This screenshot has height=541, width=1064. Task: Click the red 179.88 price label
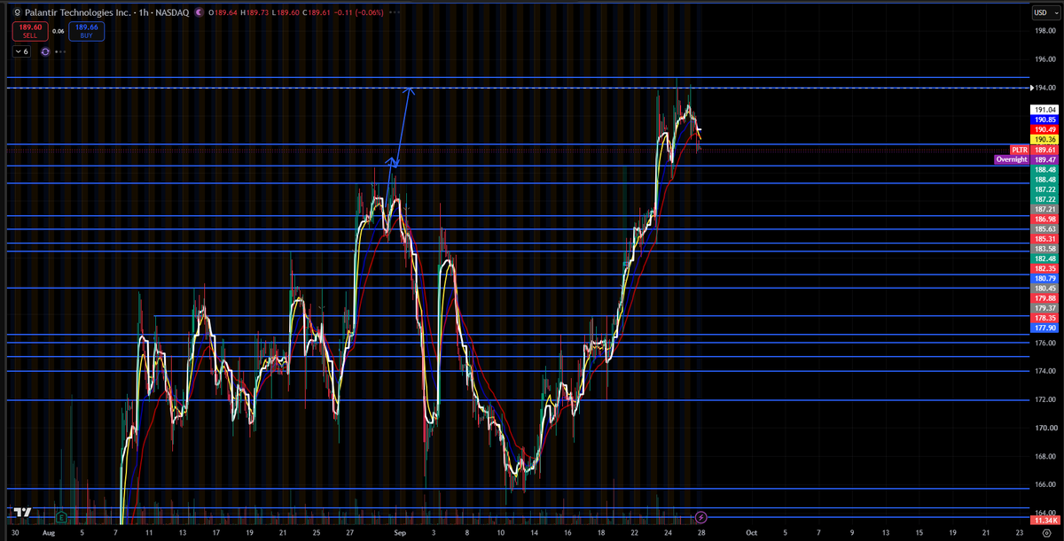point(1043,298)
